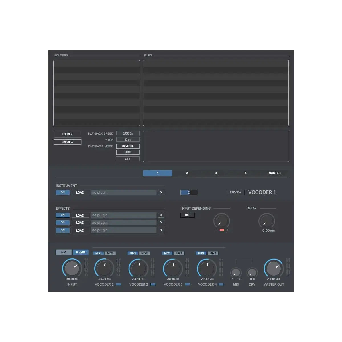This screenshot has height=342, width=342.
Task: Remove the first effect plugin with X
Action: [x=161, y=215]
